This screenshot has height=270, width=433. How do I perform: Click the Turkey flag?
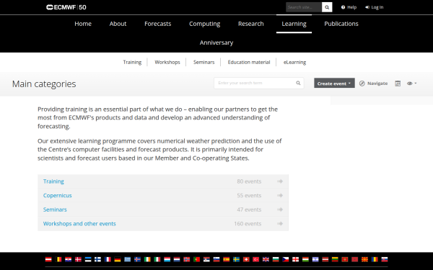click(256, 259)
